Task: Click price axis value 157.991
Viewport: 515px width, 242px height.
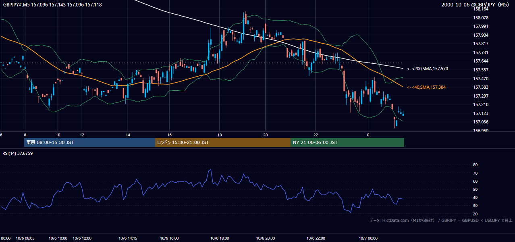Action: (480, 27)
